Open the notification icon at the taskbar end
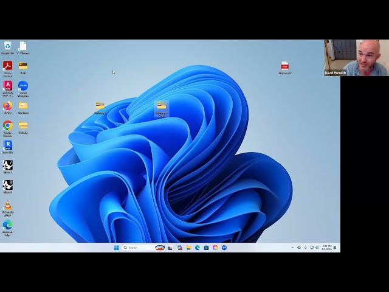389x292 pixels. [x=335, y=248]
